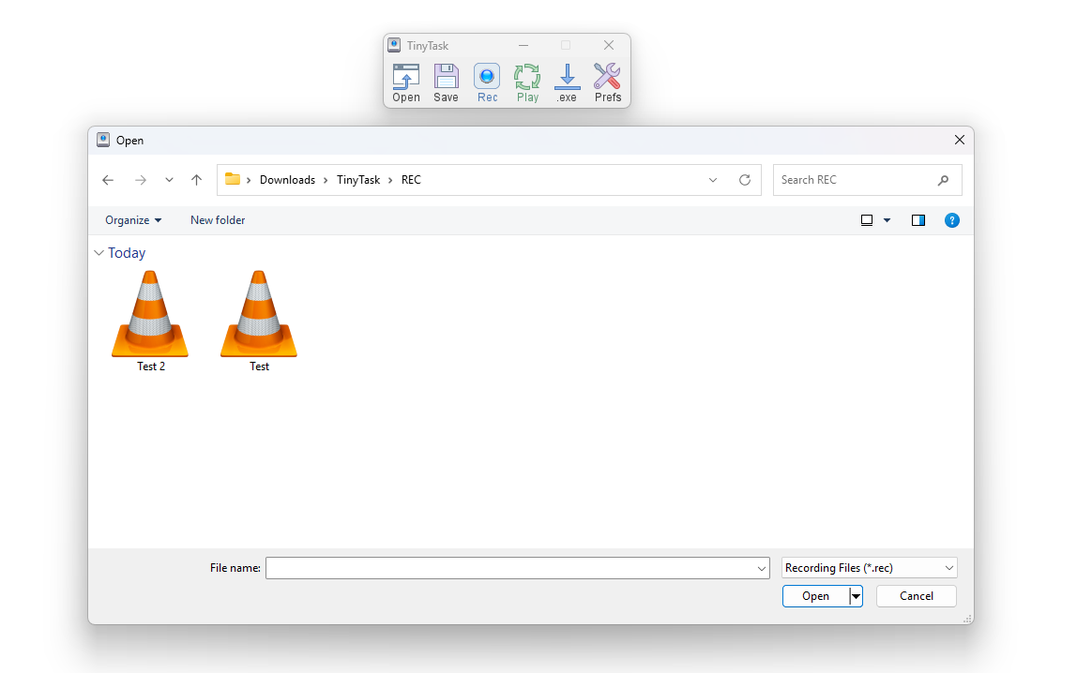Open TinyTask Prefs tools icon
1077x673 pixels.
(x=608, y=83)
